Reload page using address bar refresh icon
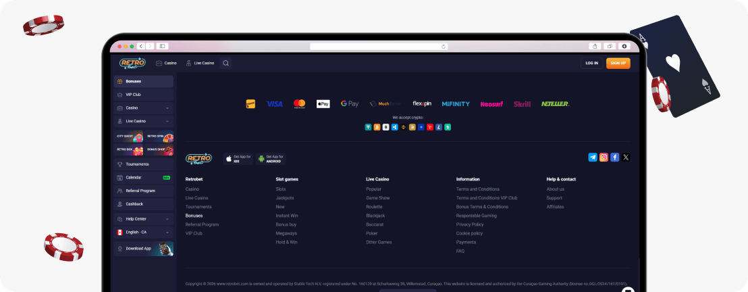748x292 pixels. pyautogui.click(x=444, y=47)
